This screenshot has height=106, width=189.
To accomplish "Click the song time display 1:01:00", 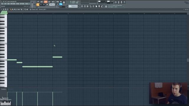I will [74, 2].
